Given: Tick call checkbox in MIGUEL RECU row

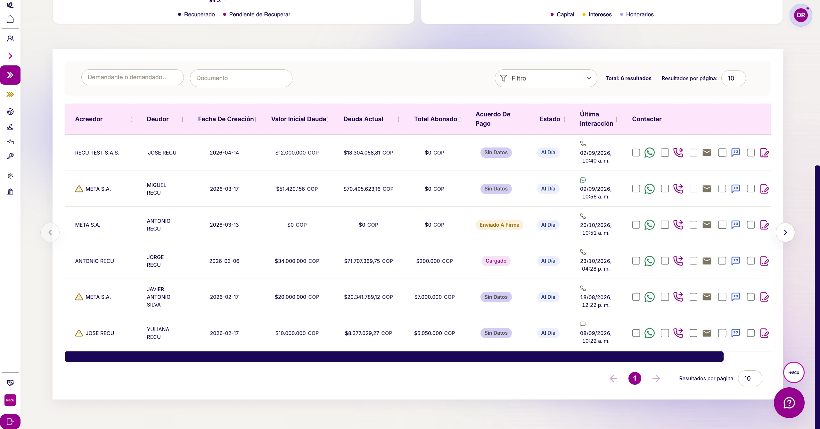Looking at the screenshot, I should point(665,189).
